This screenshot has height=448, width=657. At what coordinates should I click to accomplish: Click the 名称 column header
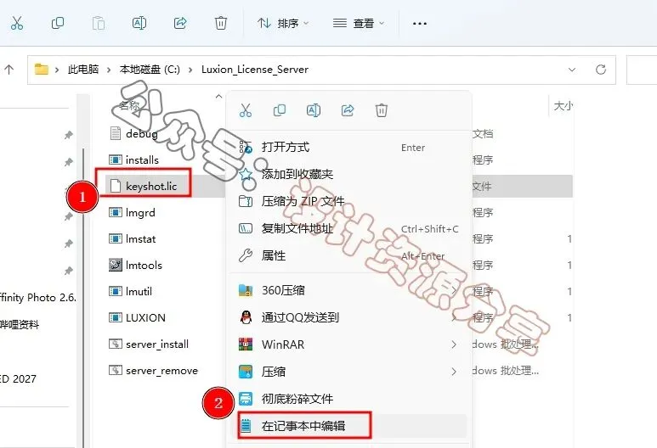129,105
